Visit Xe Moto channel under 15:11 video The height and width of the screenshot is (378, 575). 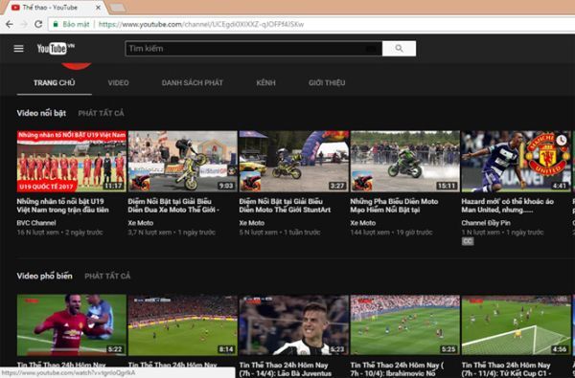[x=363, y=223]
